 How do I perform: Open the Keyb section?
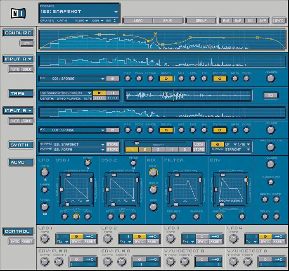tap(21, 162)
